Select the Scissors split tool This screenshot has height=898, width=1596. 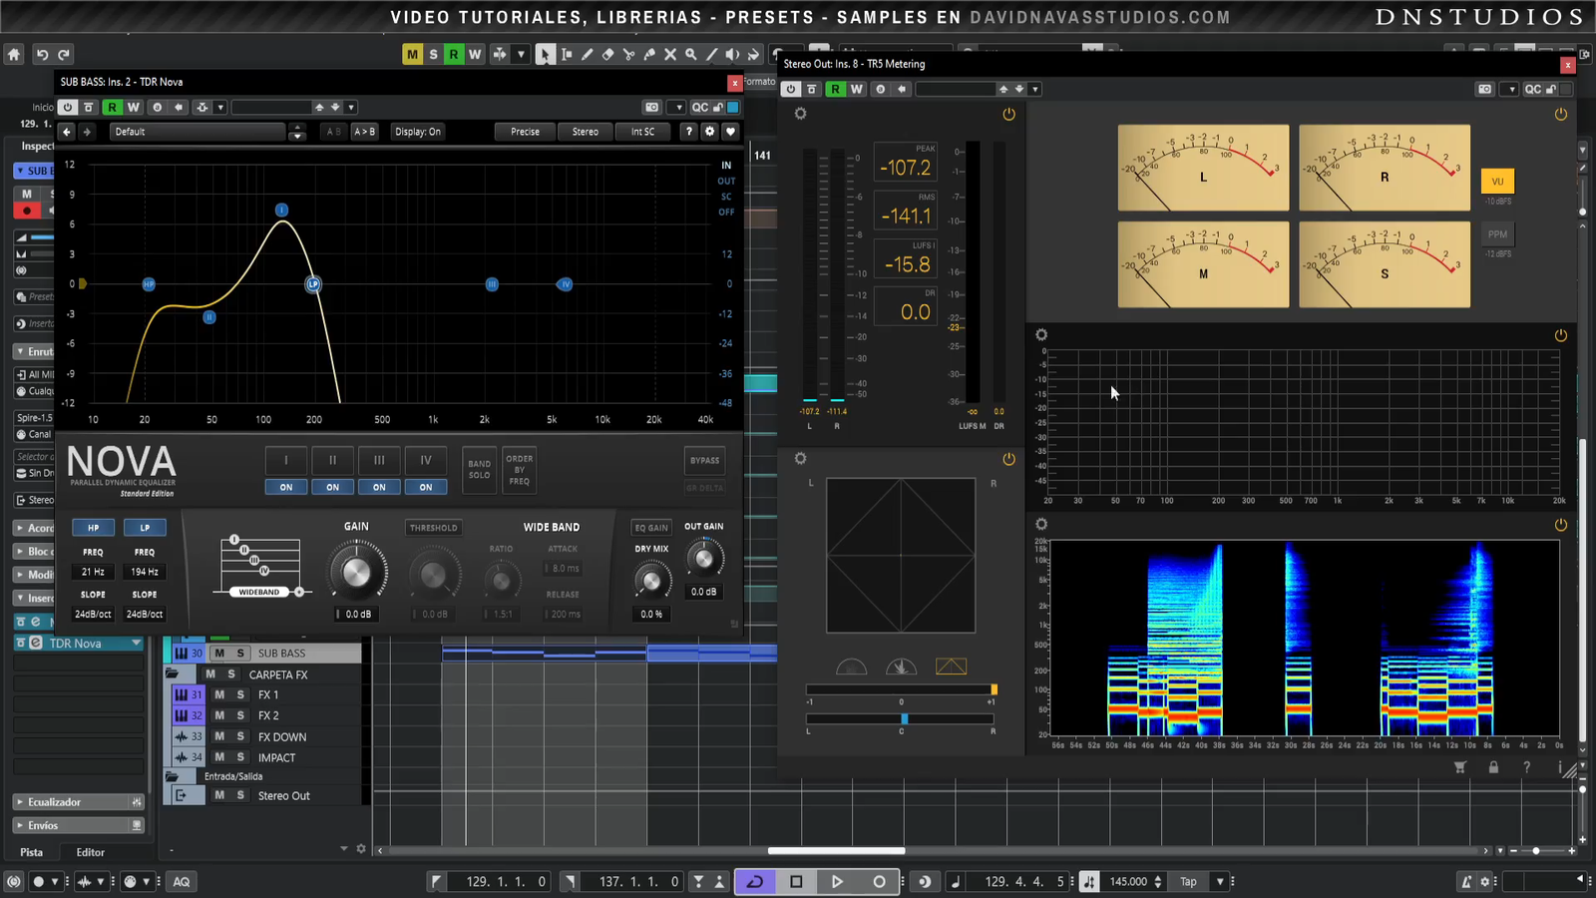coord(628,55)
